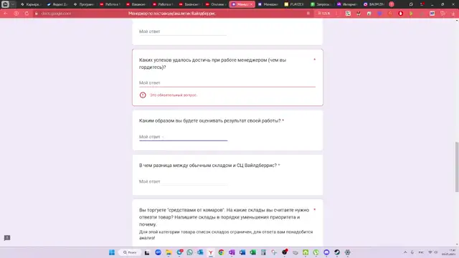Click the red Opera-style extension icon
This screenshot has height=258, width=459.
coord(400,14)
